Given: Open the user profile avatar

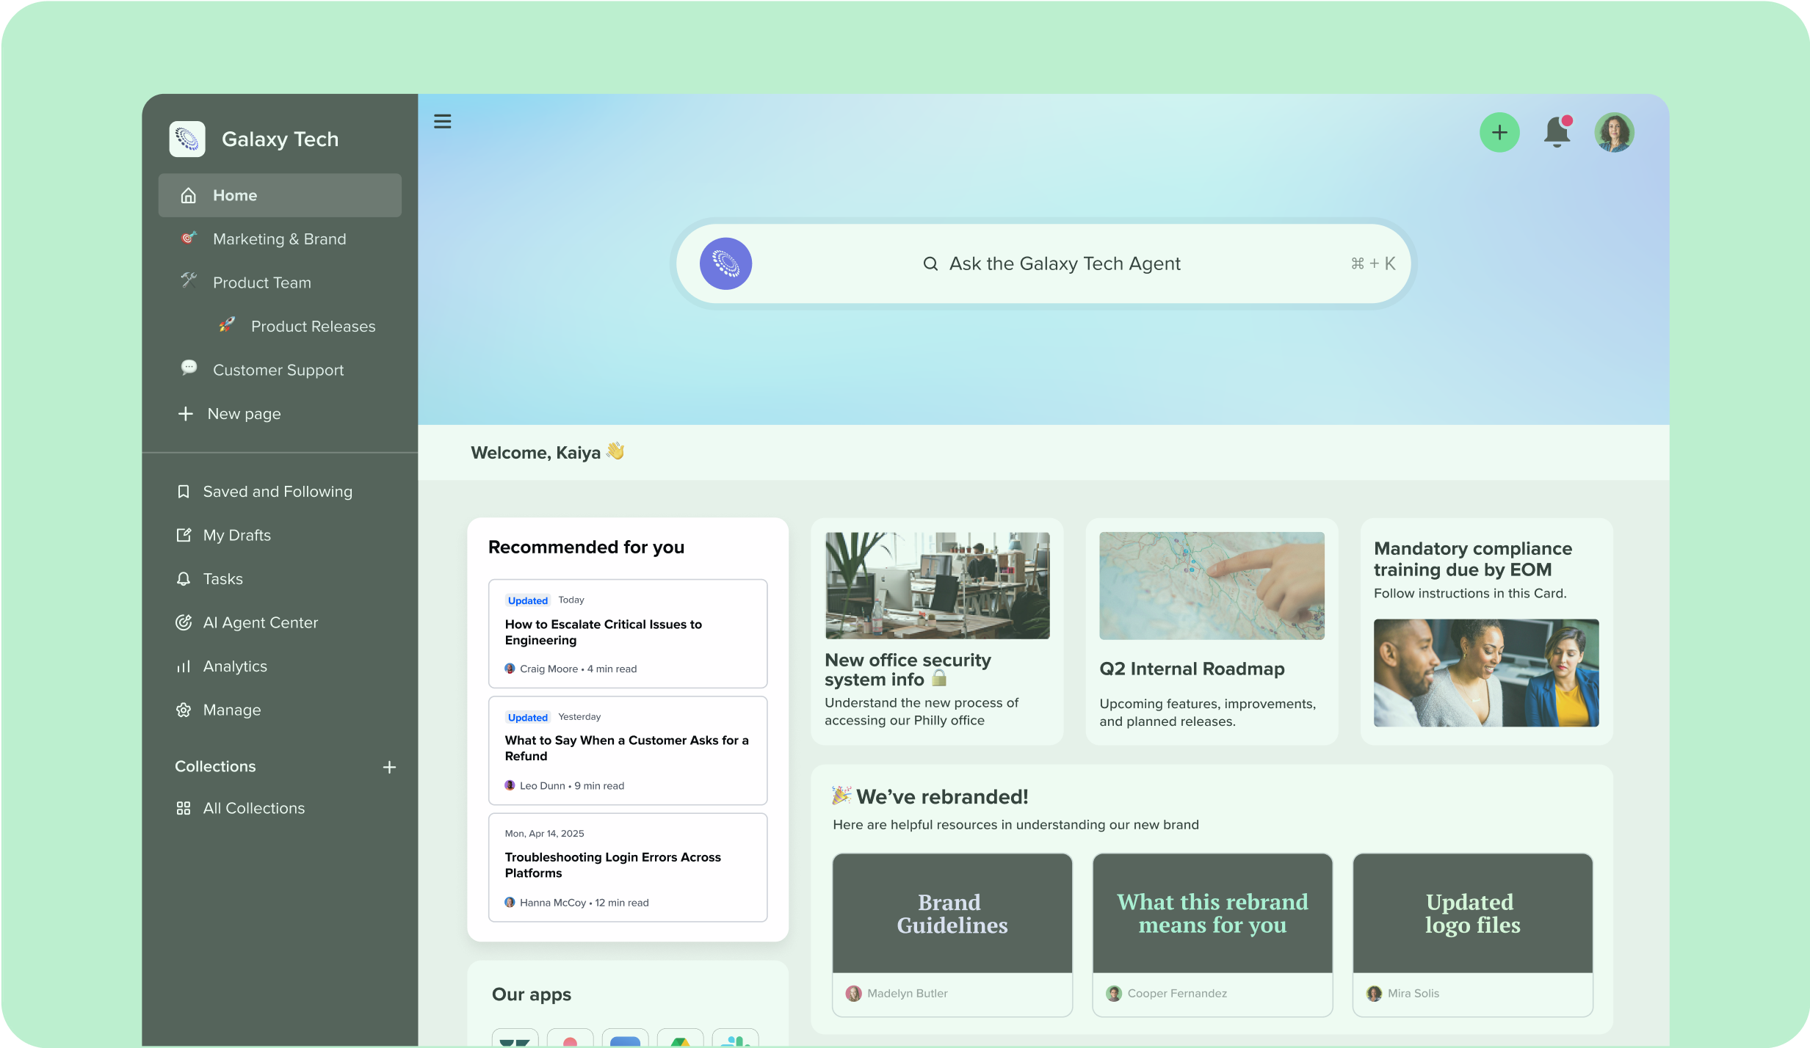Looking at the screenshot, I should pyautogui.click(x=1613, y=133).
